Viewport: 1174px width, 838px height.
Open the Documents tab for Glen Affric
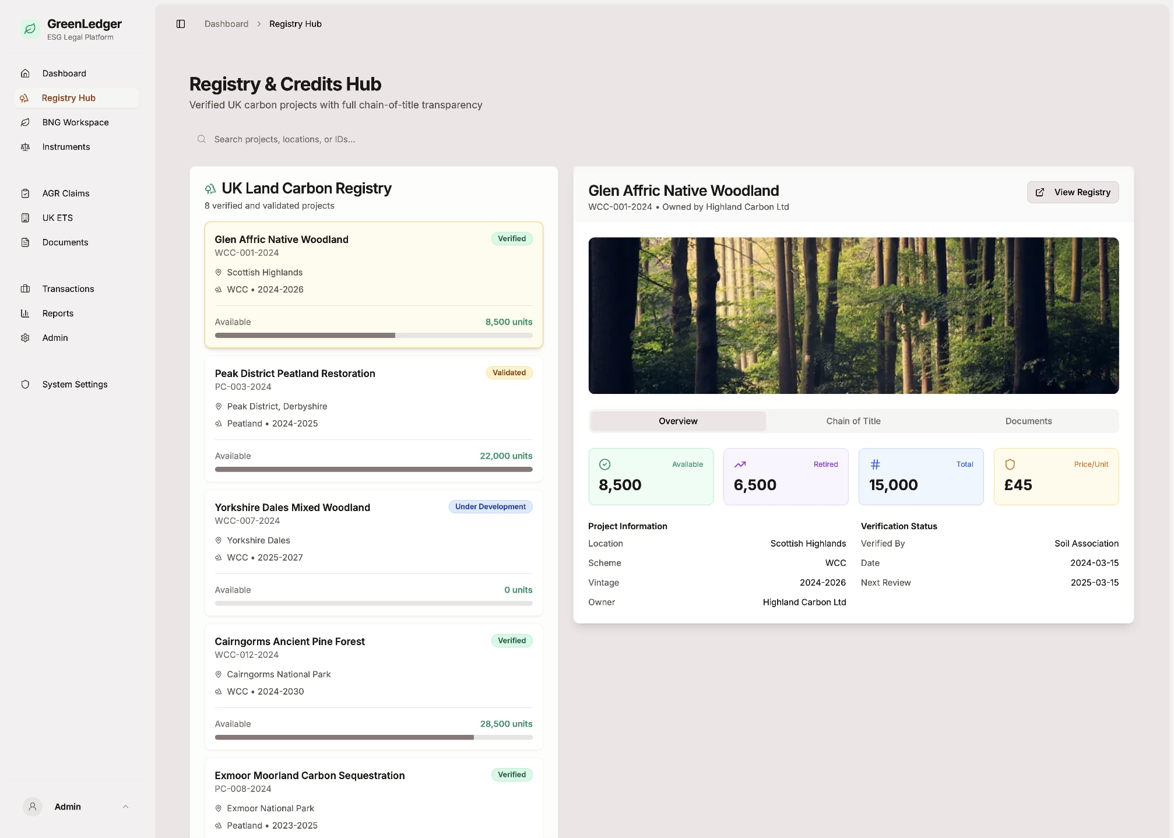pyautogui.click(x=1028, y=421)
